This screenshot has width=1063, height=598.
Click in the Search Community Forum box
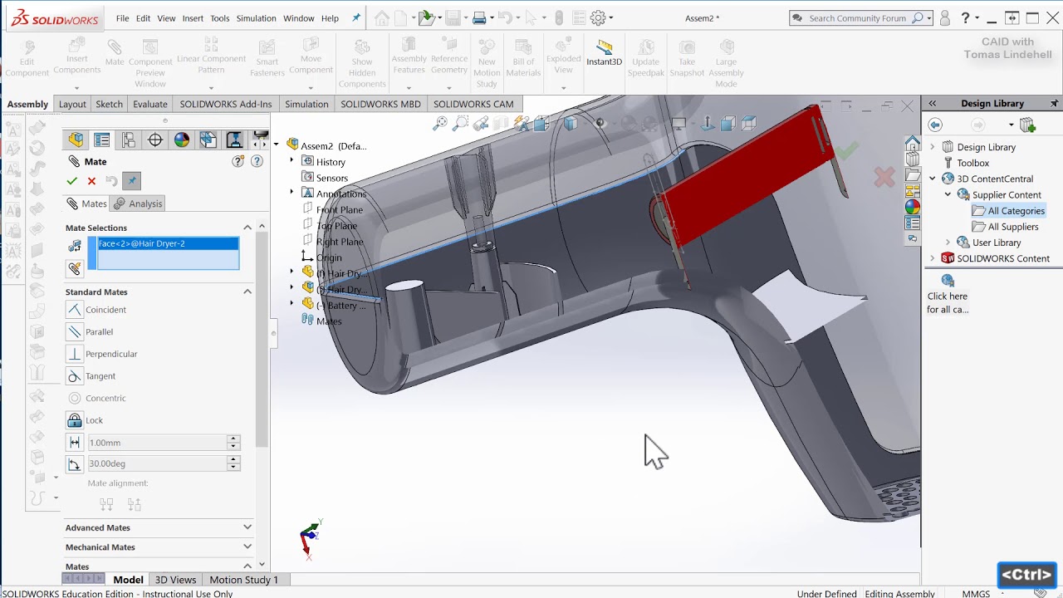click(x=858, y=18)
